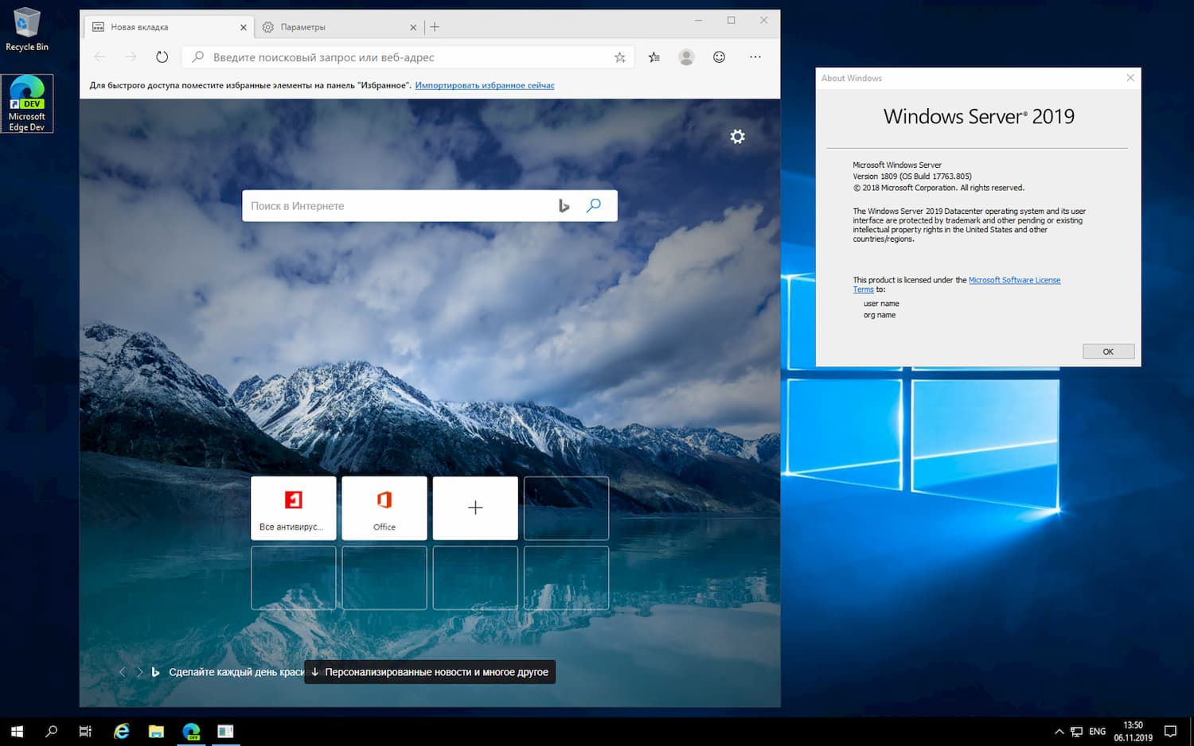
Task: Add a new site with the plus tile
Action: [x=474, y=507]
